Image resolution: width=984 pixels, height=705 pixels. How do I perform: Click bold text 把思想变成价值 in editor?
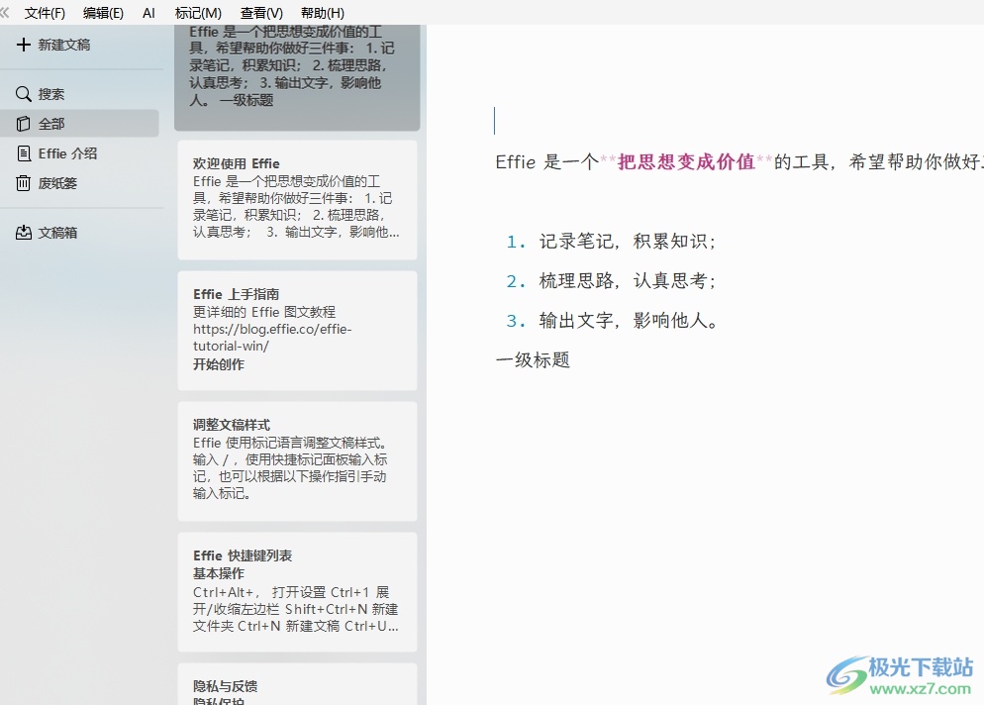[x=686, y=162]
